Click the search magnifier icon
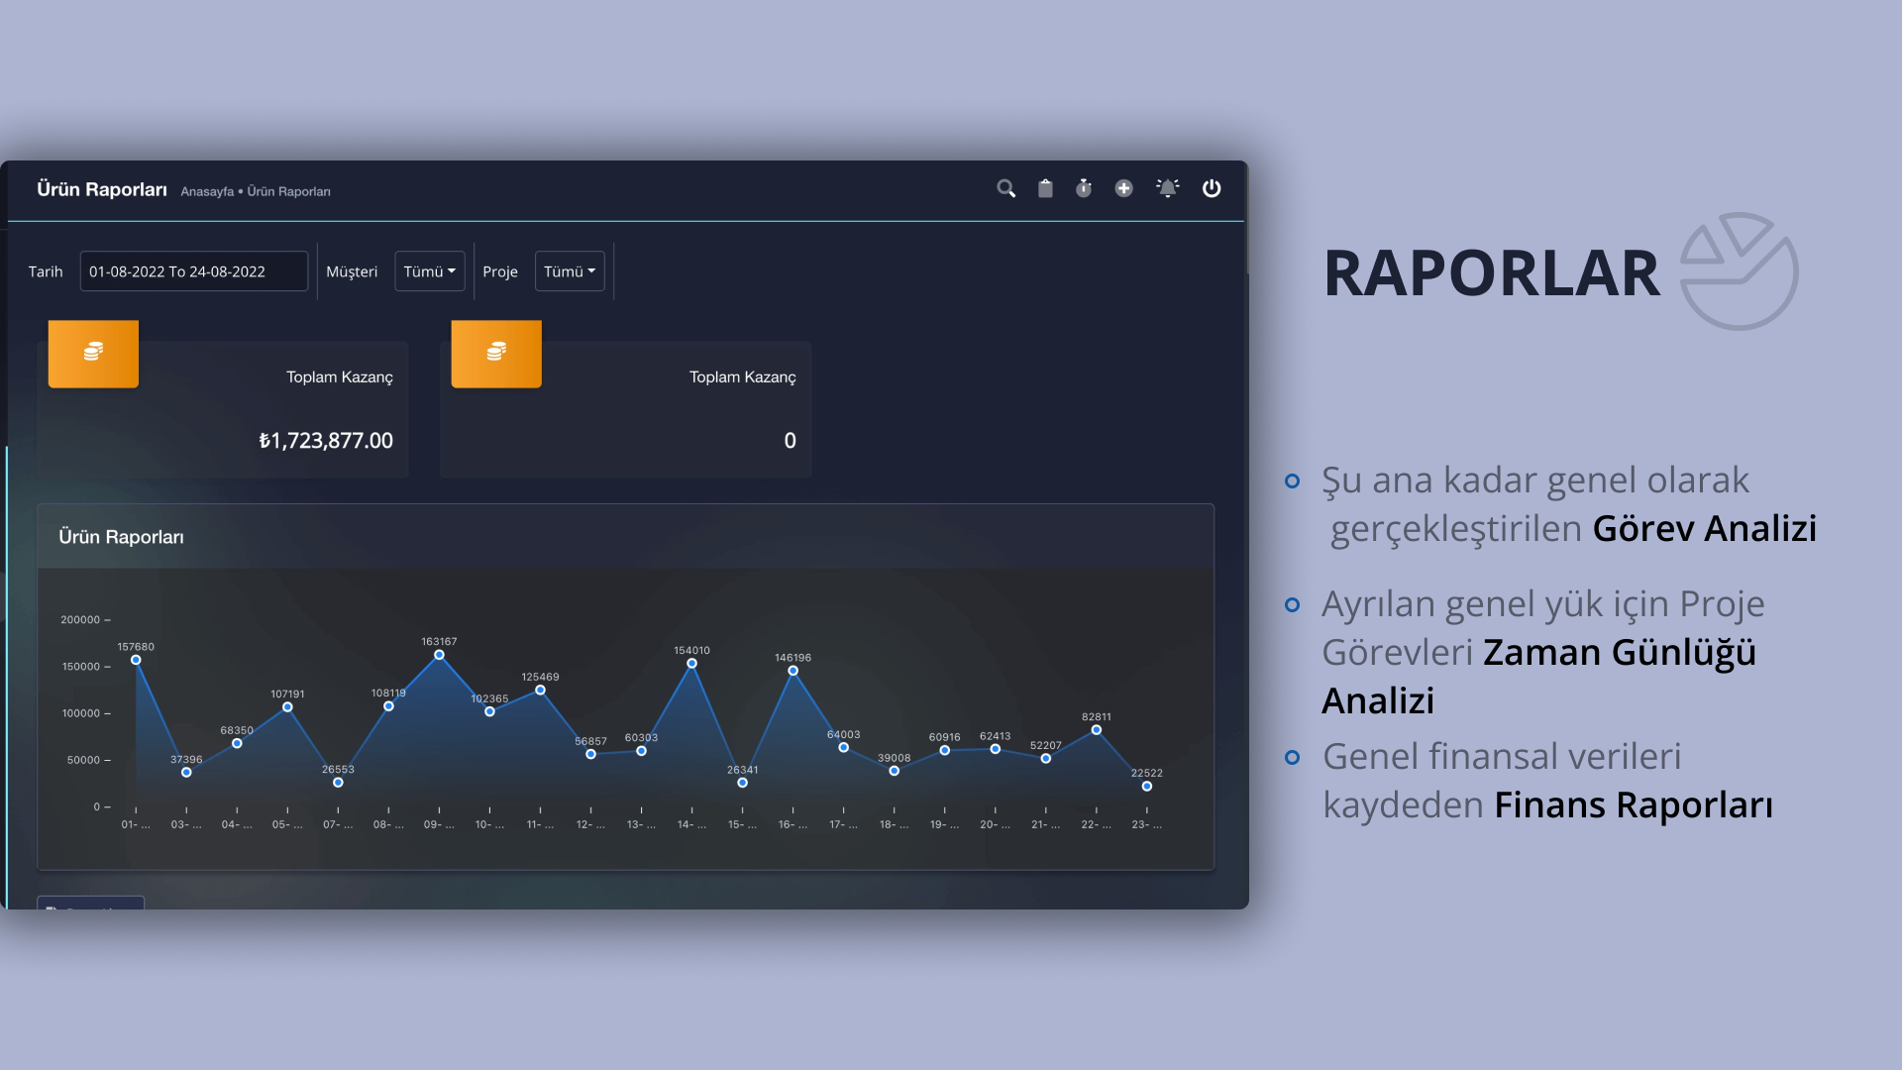This screenshot has height=1070, width=1902. (1005, 188)
